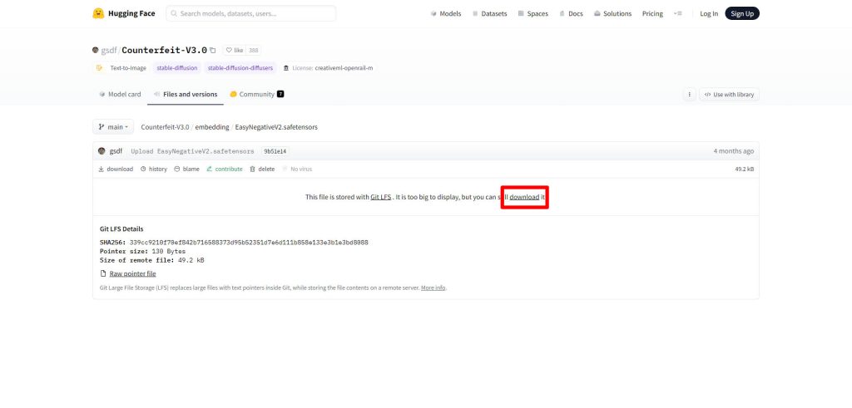The height and width of the screenshot is (408, 852).
Task: Click Use with library button
Action: (x=729, y=95)
